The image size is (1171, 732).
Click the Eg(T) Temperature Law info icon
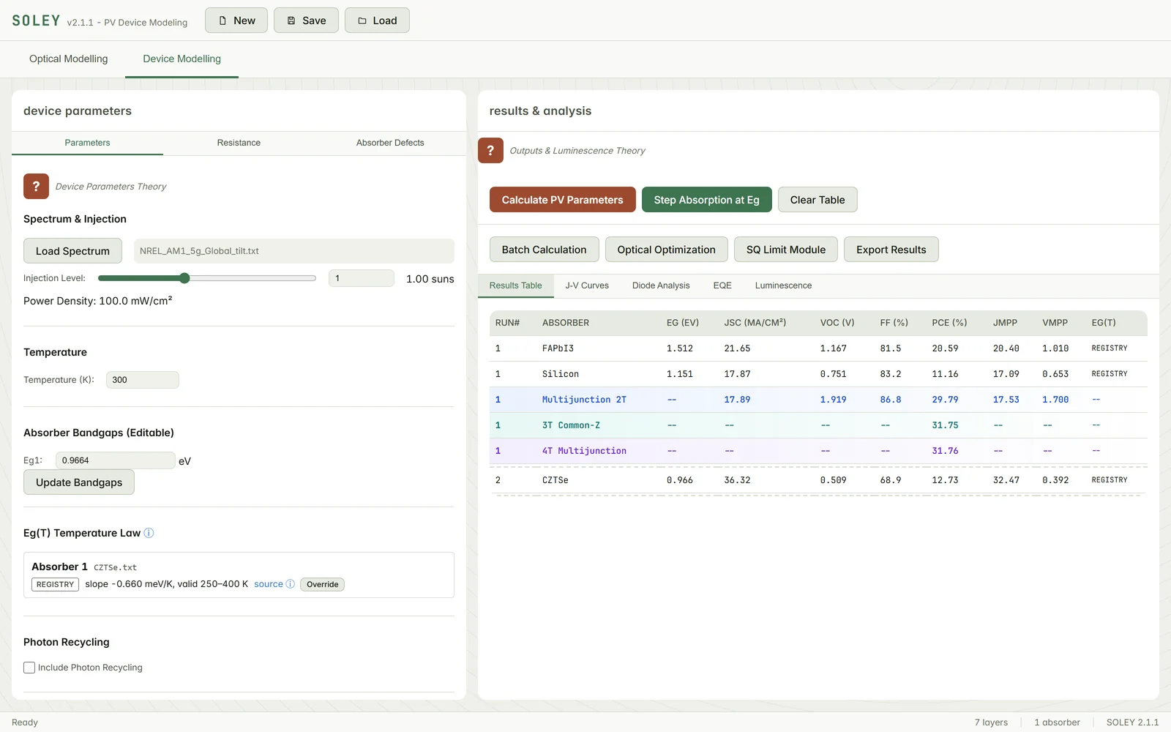[x=149, y=533]
